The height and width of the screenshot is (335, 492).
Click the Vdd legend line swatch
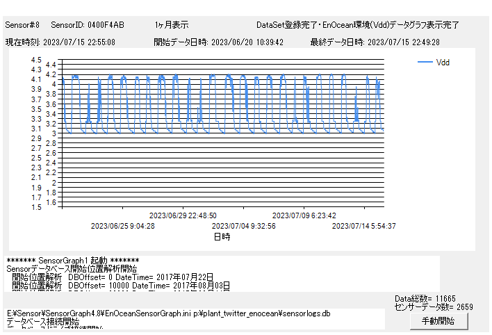click(425, 63)
